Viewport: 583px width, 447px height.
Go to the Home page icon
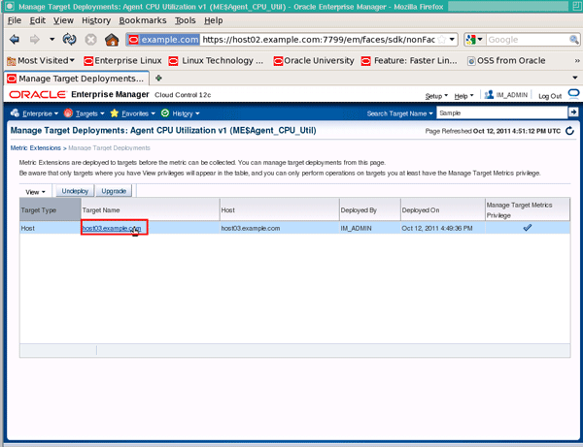click(x=112, y=40)
